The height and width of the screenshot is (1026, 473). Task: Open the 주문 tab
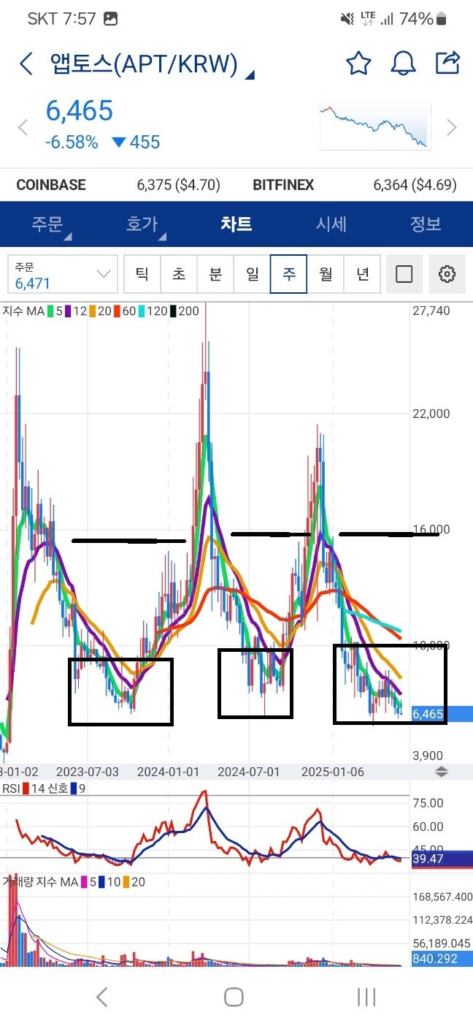tap(47, 224)
